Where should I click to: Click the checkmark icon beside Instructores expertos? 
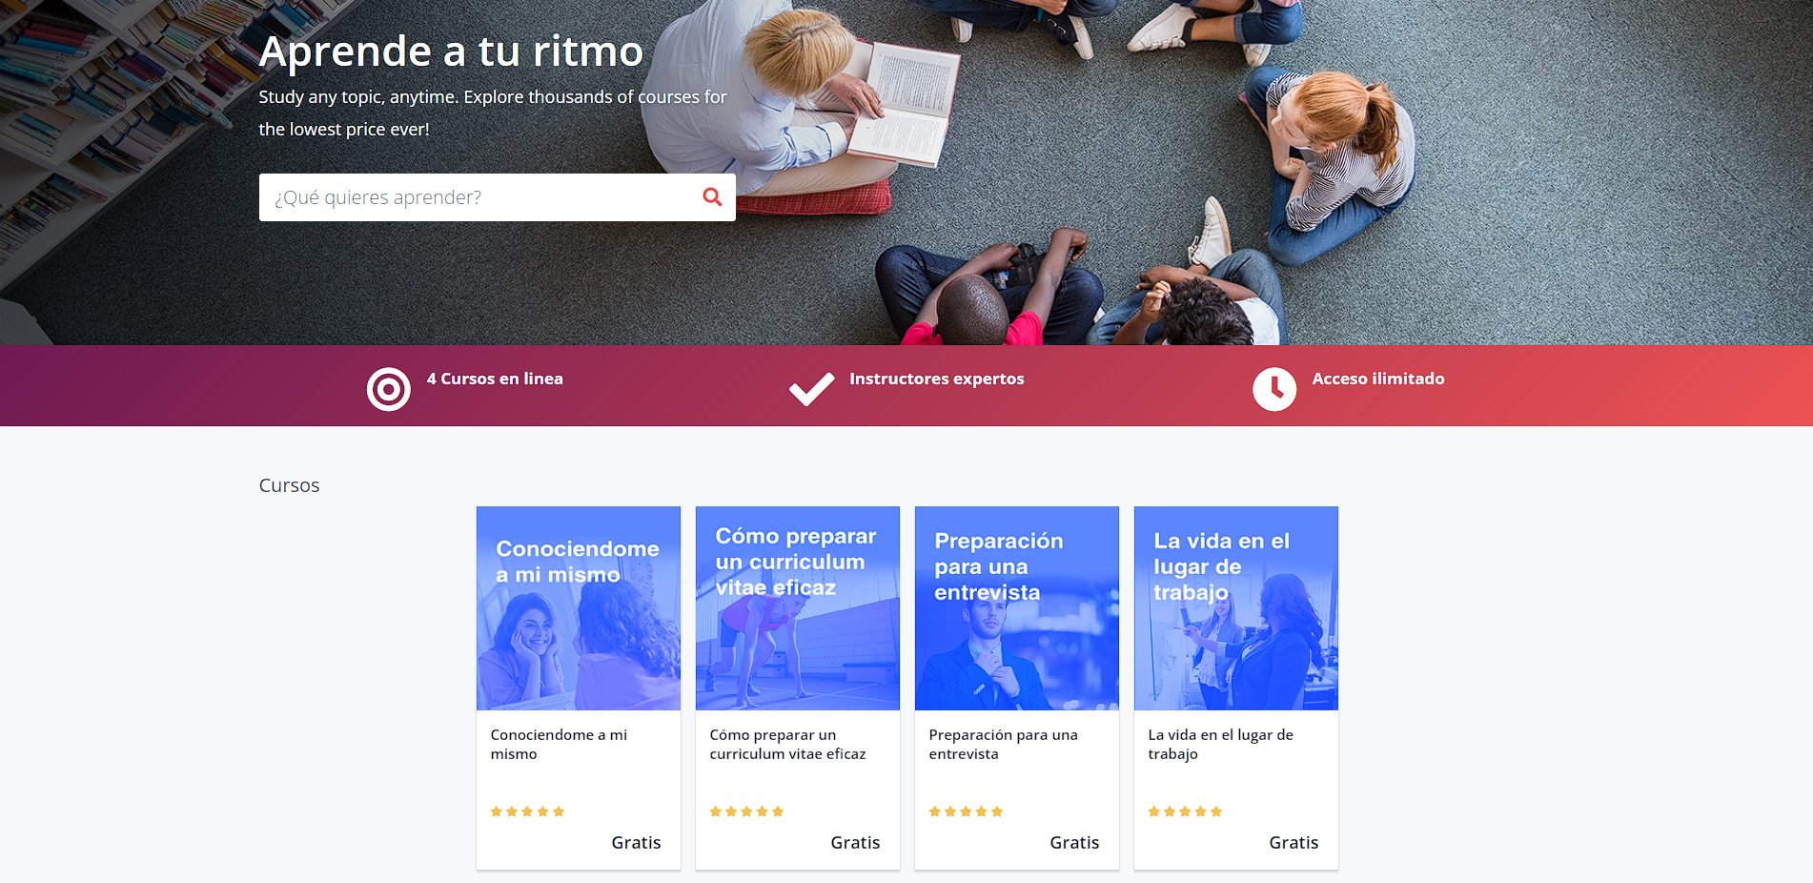pos(811,389)
